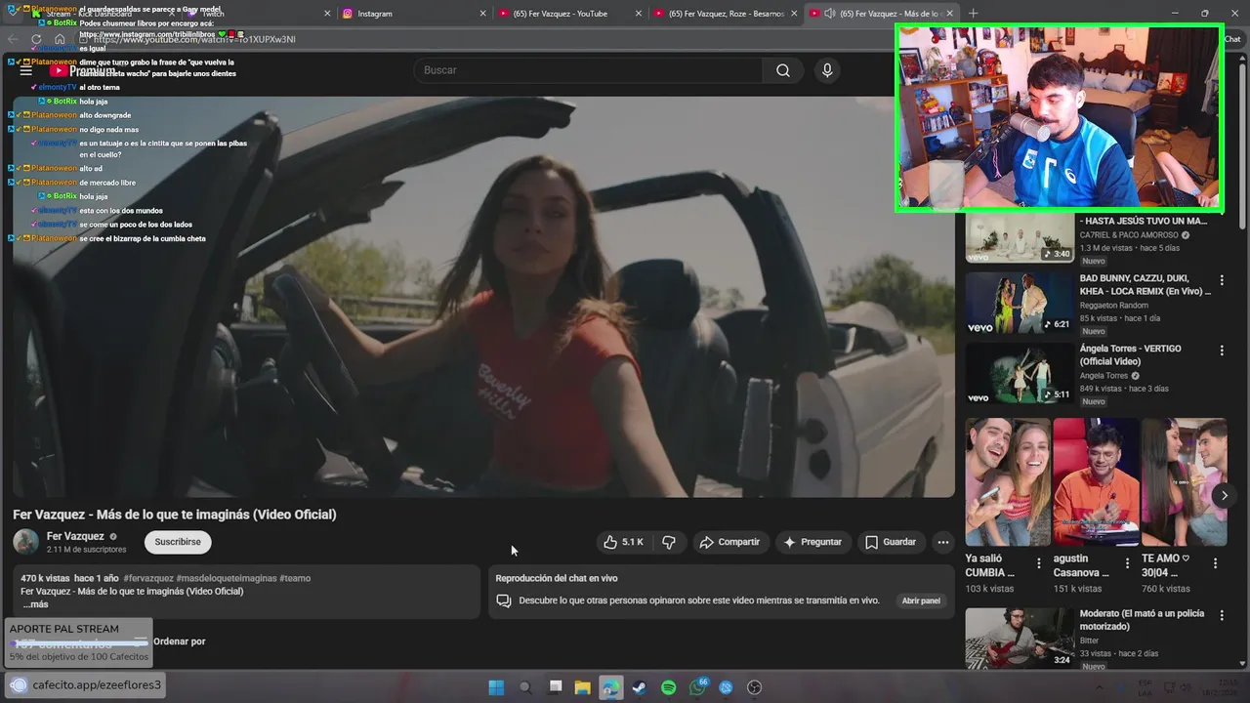The height and width of the screenshot is (703, 1250).
Task: Click the #fervazquez hashtag
Action: point(148,578)
